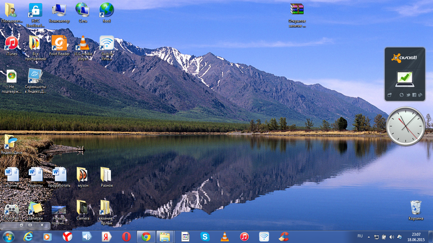
Task: Click the Google Chrome taskbar icon
Action: 146,237
